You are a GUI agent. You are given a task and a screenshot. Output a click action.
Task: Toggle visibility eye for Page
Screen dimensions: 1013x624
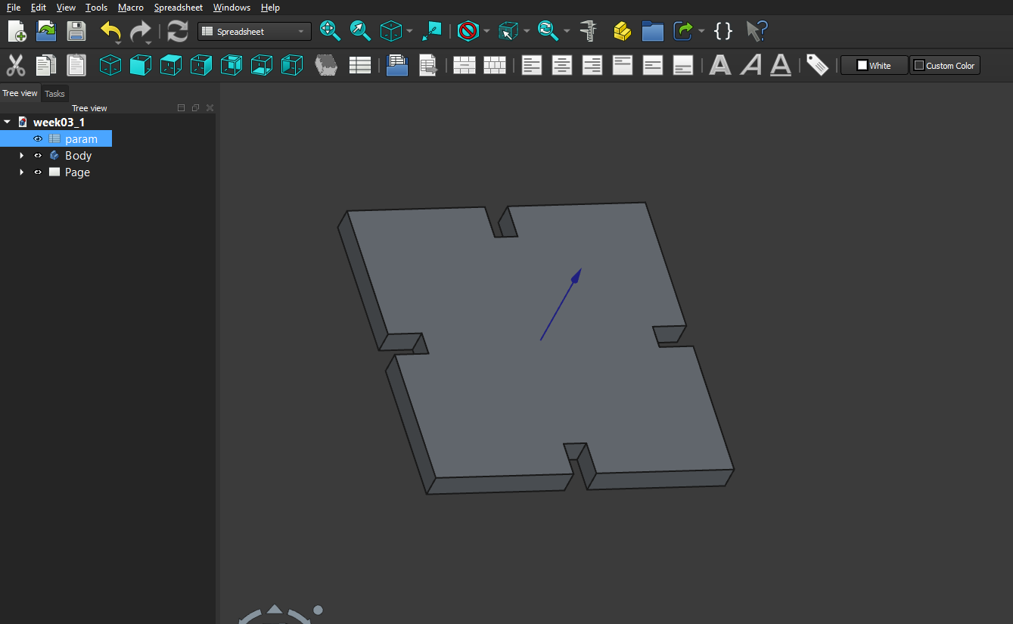pos(38,172)
